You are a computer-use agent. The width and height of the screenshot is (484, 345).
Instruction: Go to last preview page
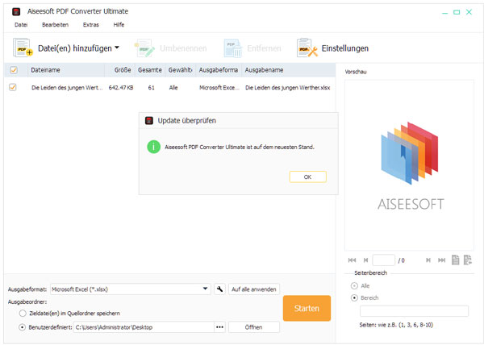[x=442, y=260]
